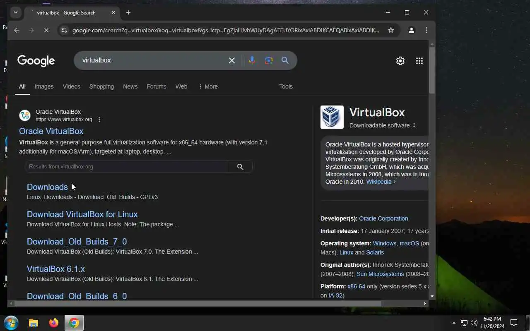Select the Shopping search tab
The width and height of the screenshot is (530, 331).
101,86
